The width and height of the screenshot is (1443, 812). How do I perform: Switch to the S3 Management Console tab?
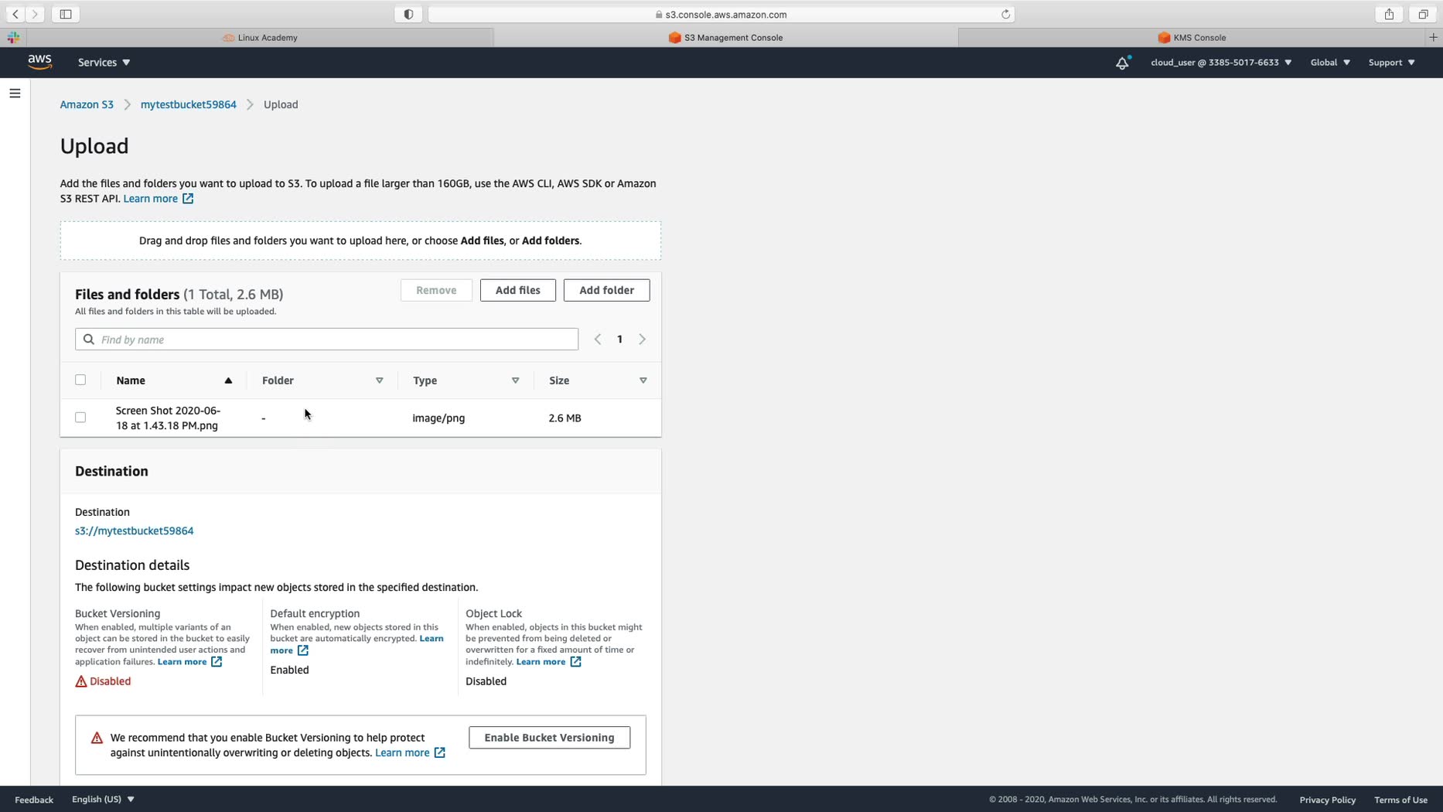(x=725, y=37)
